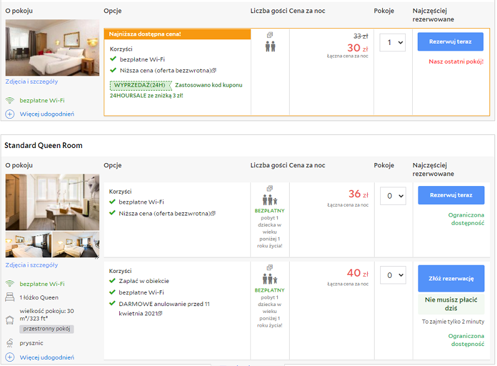The height and width of the screenshot is (366, 497).
Task: Open the info icon after Niższa cena in the 36 zł row
Action: 214,214
